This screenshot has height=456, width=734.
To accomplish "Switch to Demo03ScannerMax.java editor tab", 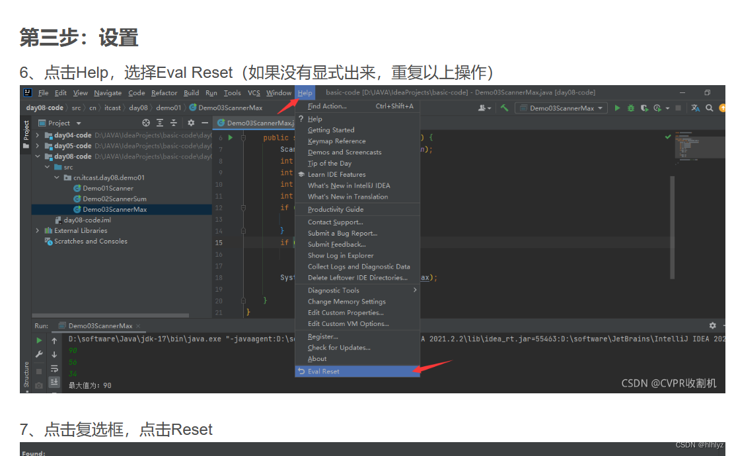I will [256, 123].
